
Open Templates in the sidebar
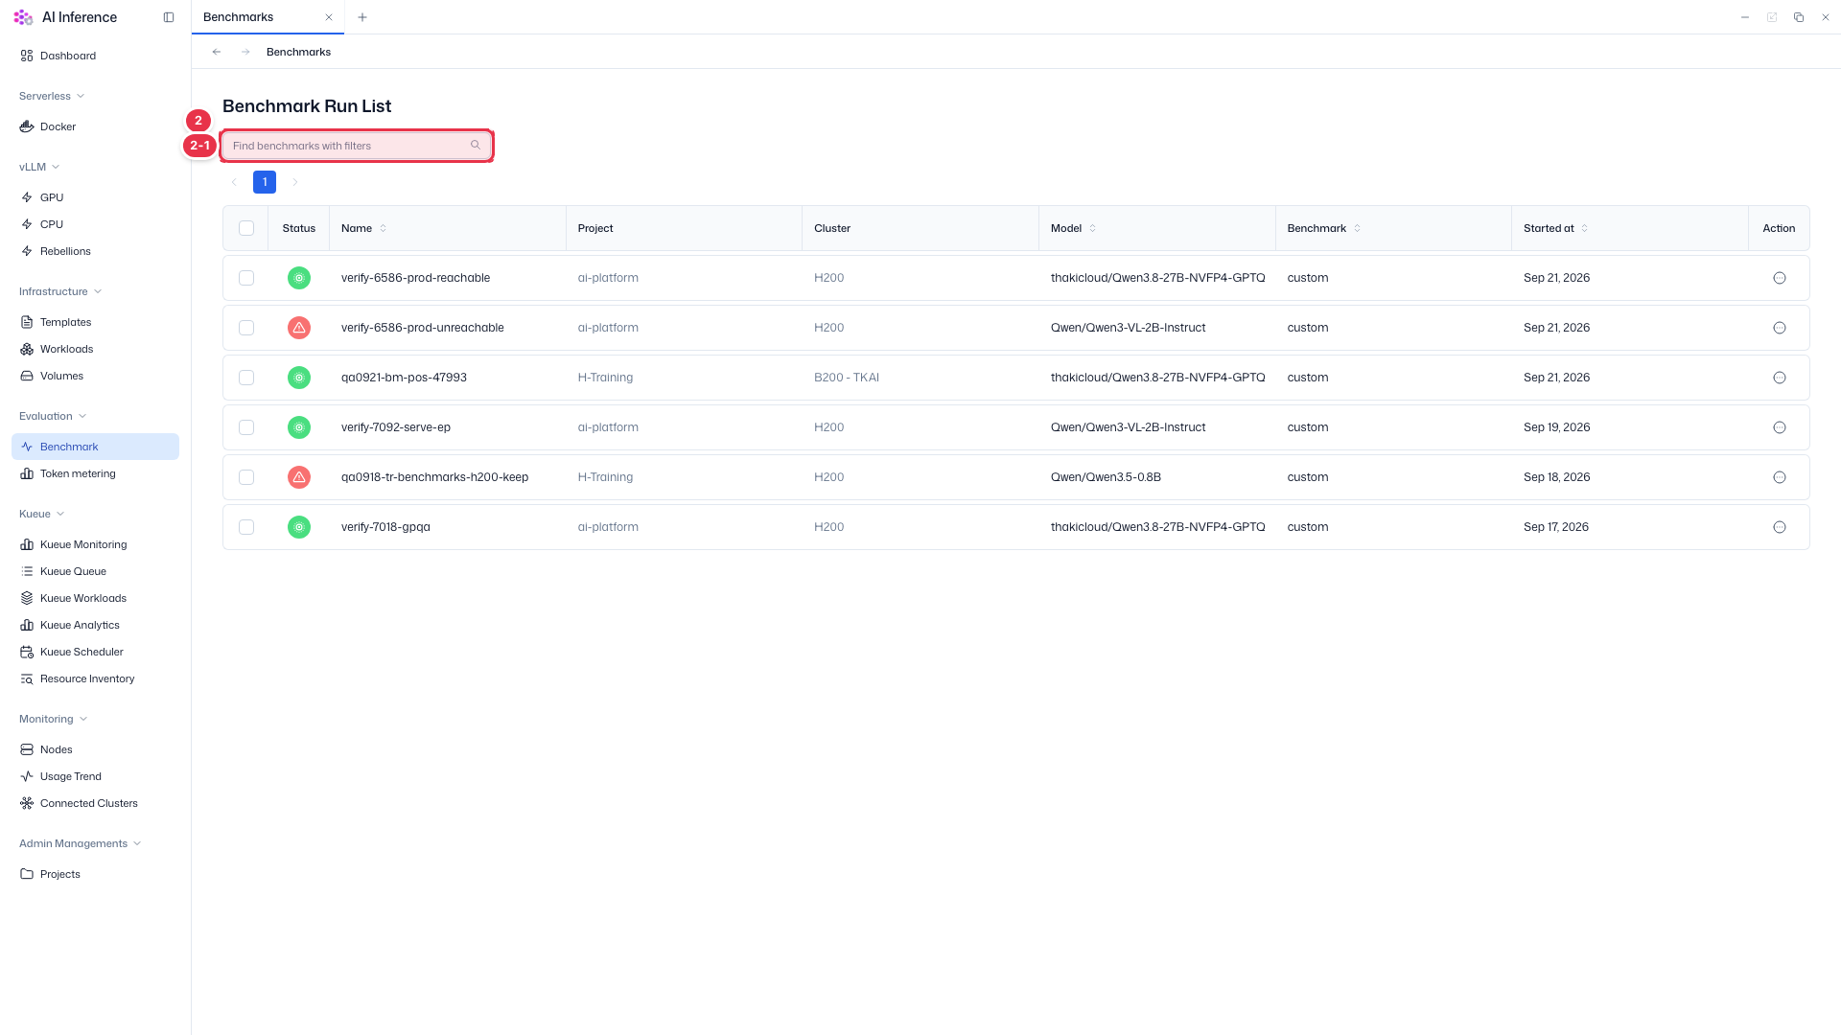pos(95,322)
